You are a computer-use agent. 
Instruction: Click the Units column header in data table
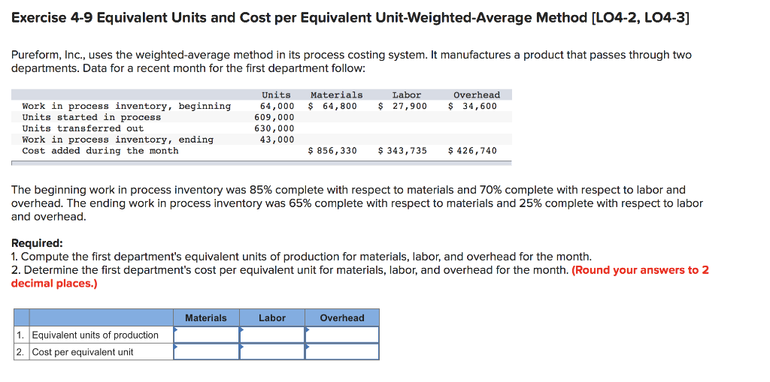tap(276, 95)
